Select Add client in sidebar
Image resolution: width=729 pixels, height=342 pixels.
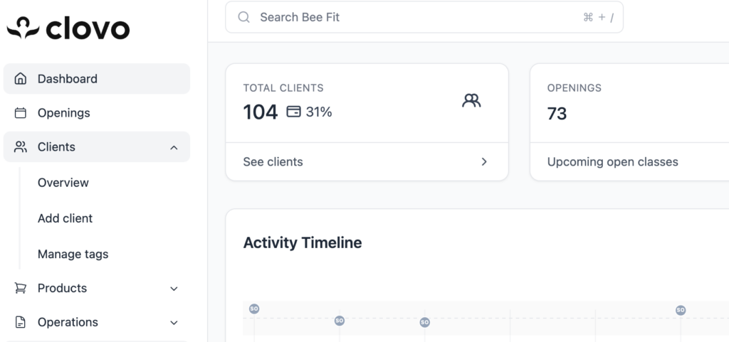tap(65, 218)
